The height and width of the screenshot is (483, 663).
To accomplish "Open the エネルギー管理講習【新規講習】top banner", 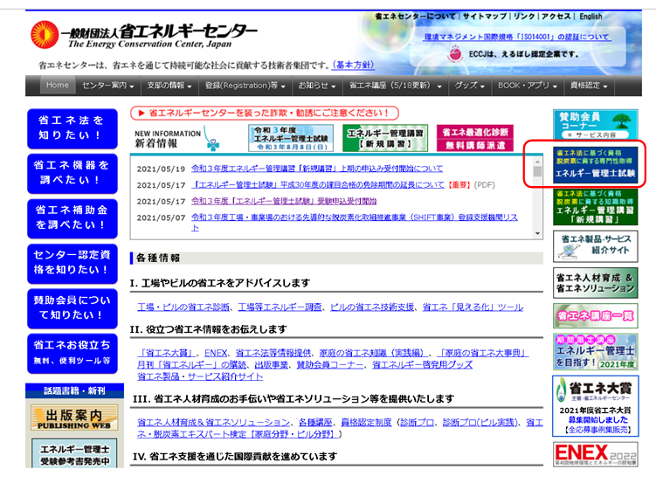I will 385,138.
